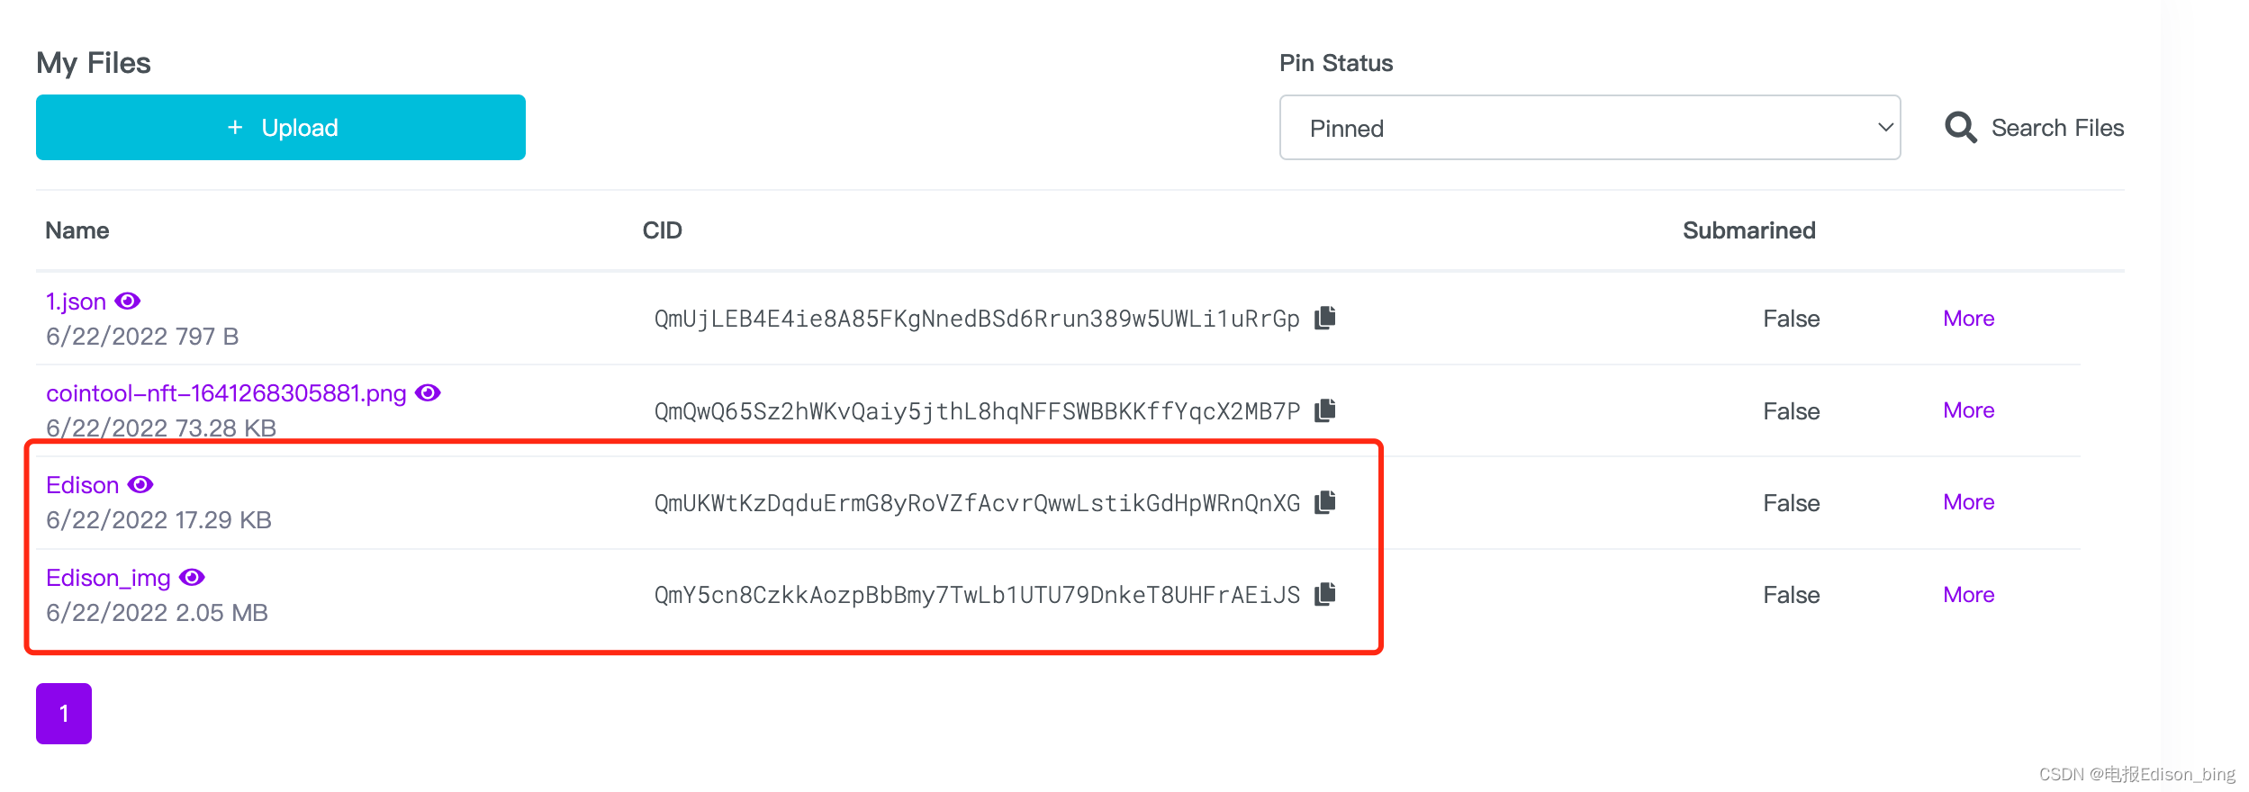
Task: Open the Edison_img file link
Action: point(108,578)
